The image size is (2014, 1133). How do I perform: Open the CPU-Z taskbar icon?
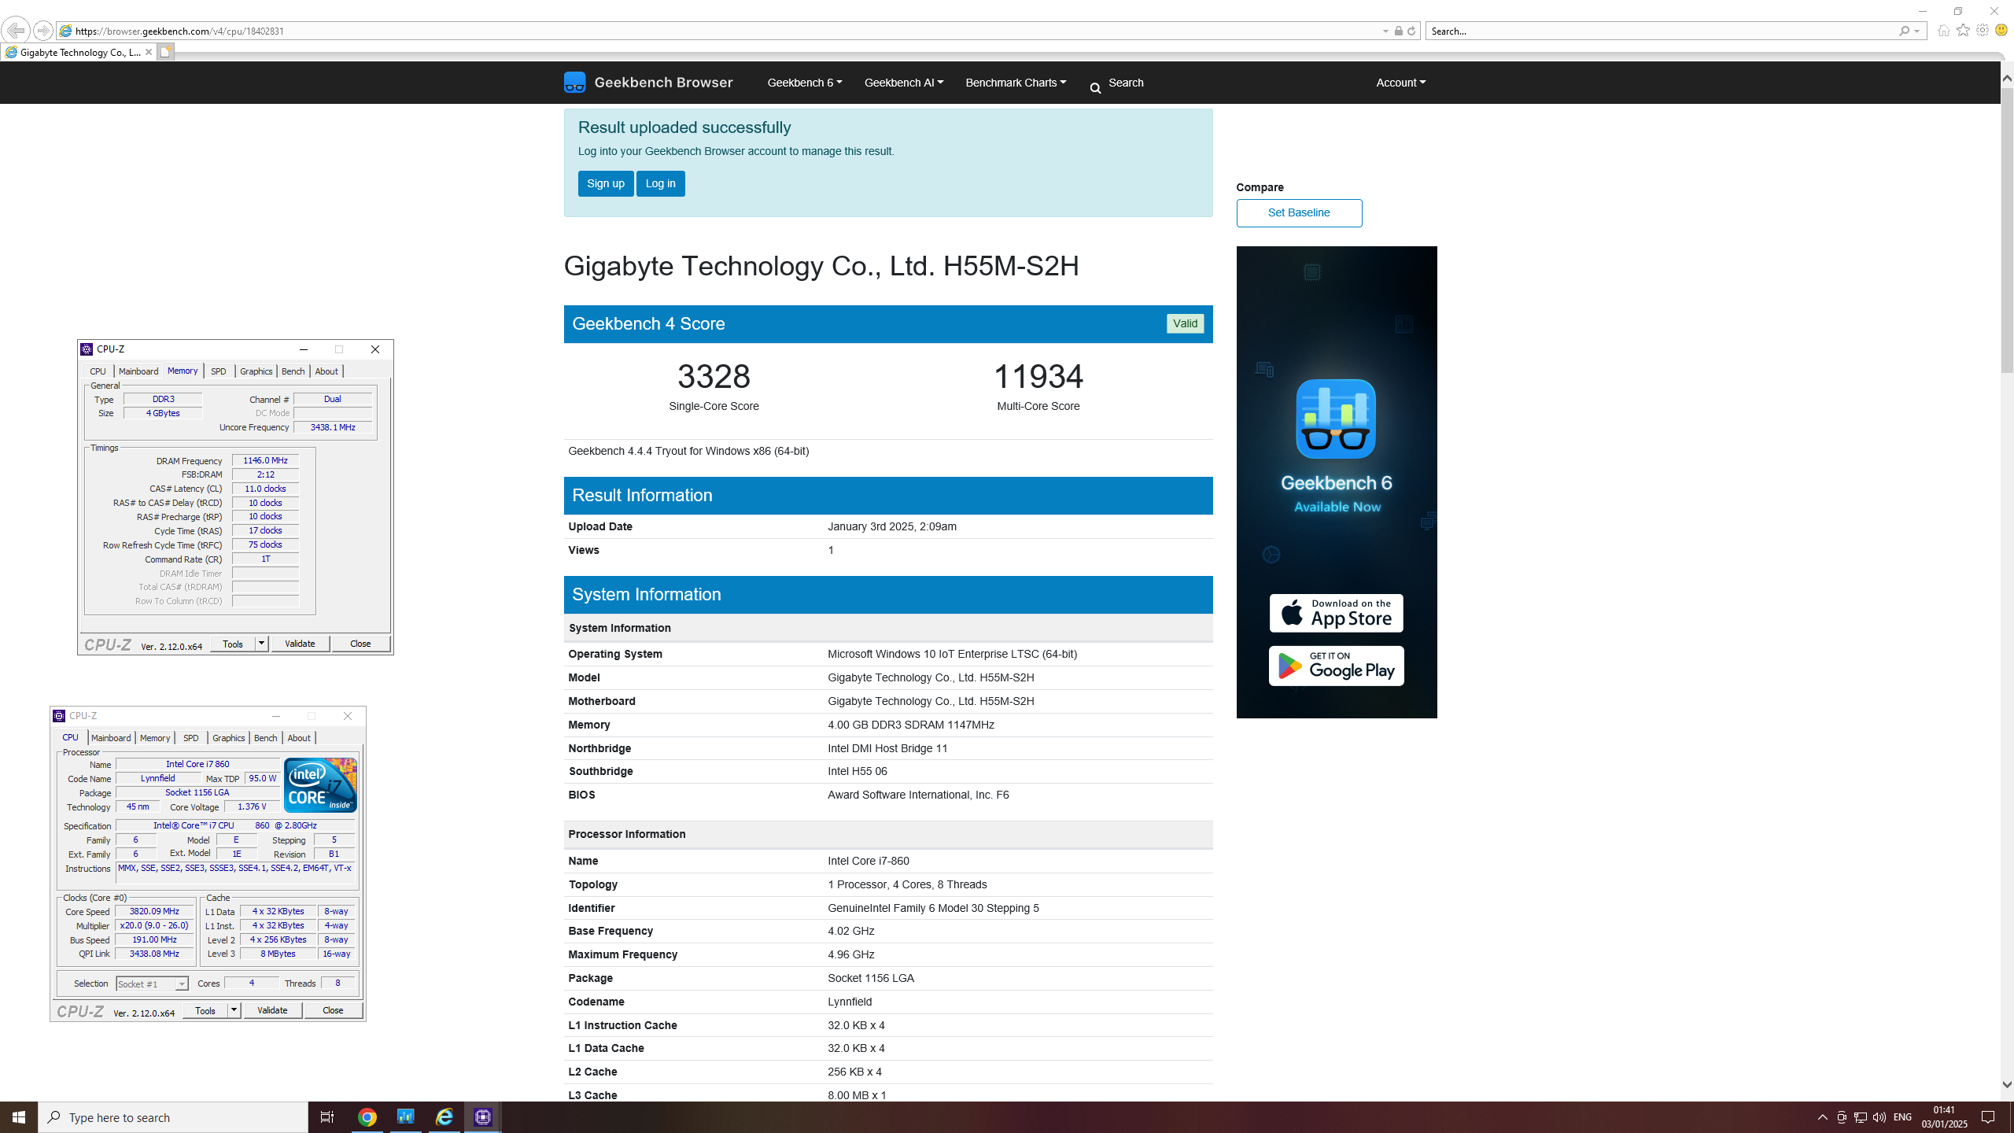pyautogui.click(x=483, y=1117)
